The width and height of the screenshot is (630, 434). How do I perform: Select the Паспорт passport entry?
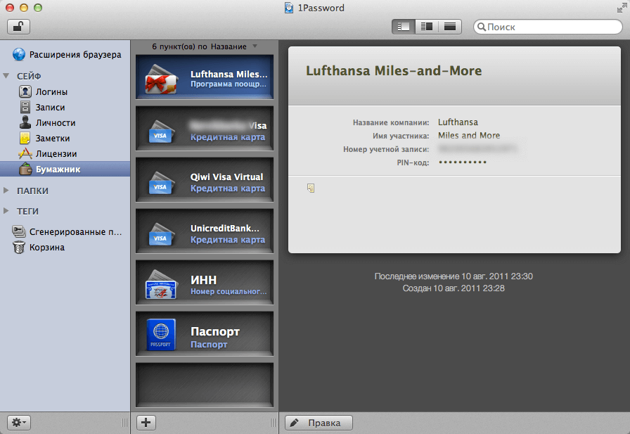point(205,333)
